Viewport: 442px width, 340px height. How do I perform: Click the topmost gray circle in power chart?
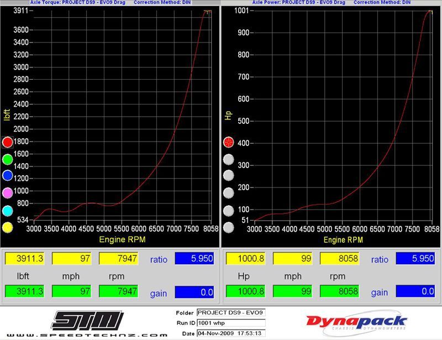[228, 159]
